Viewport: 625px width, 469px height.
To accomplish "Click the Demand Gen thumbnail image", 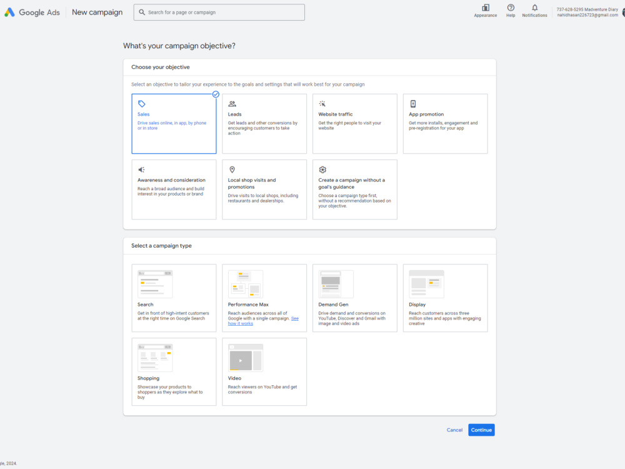I will (x=336, y=284).
